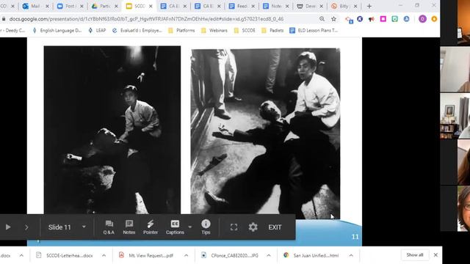The height and width of the screenshot is (264, 470).
Task: Open presentation Tips
Action: click(206, 227)
